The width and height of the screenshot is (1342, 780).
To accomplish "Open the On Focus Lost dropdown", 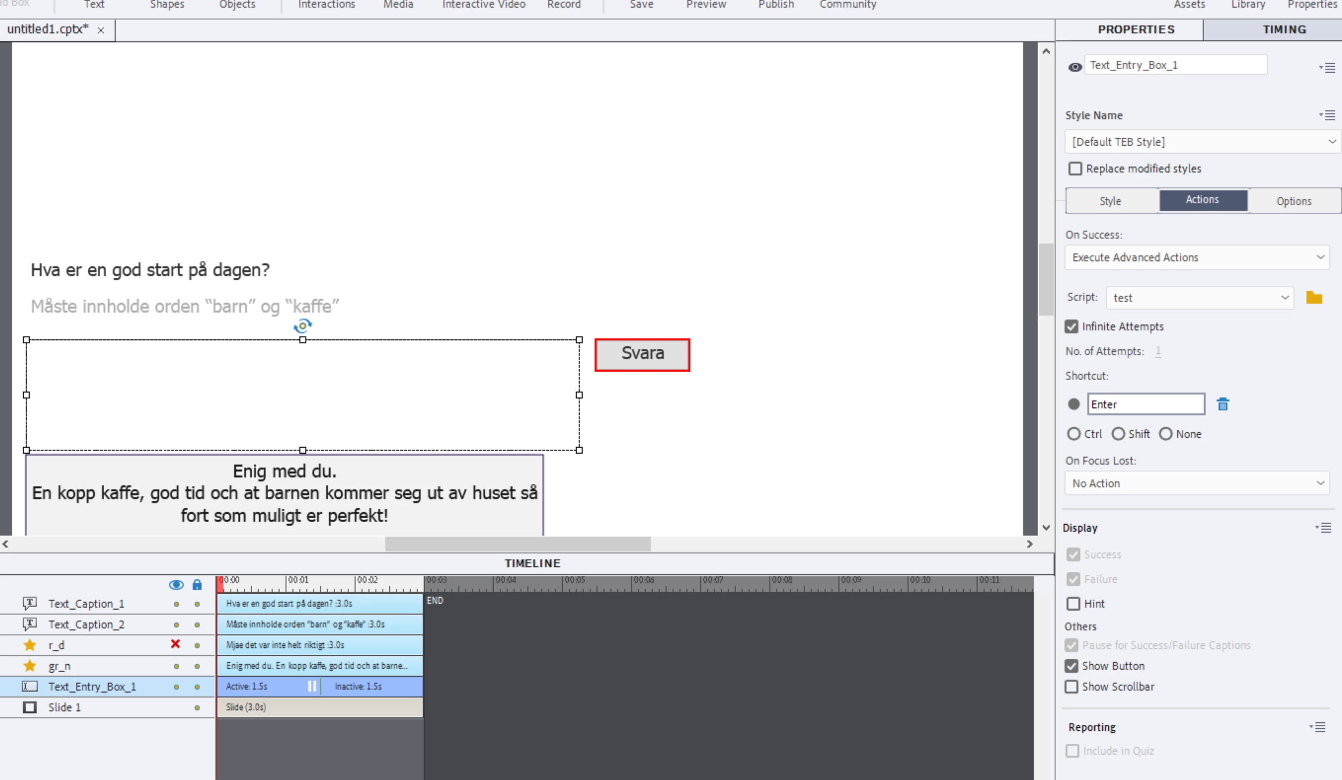I will coord(1196,483).
